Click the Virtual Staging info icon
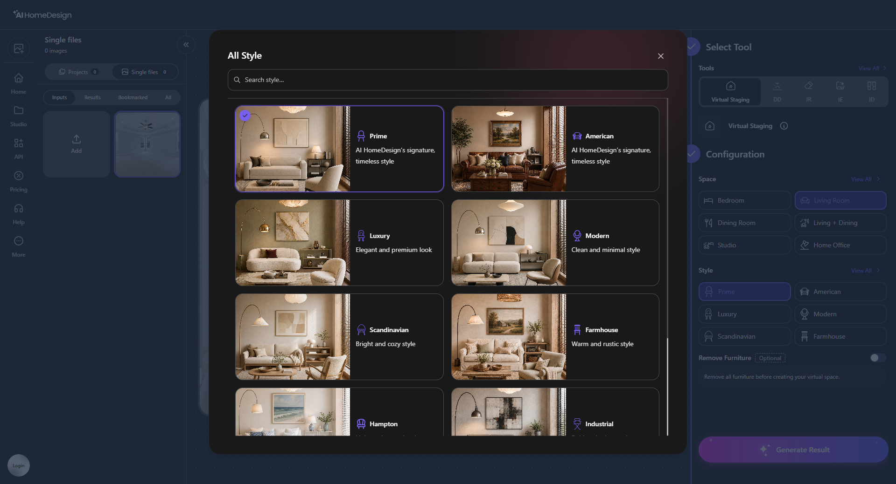896x484 pixels. tap(784, 126)
